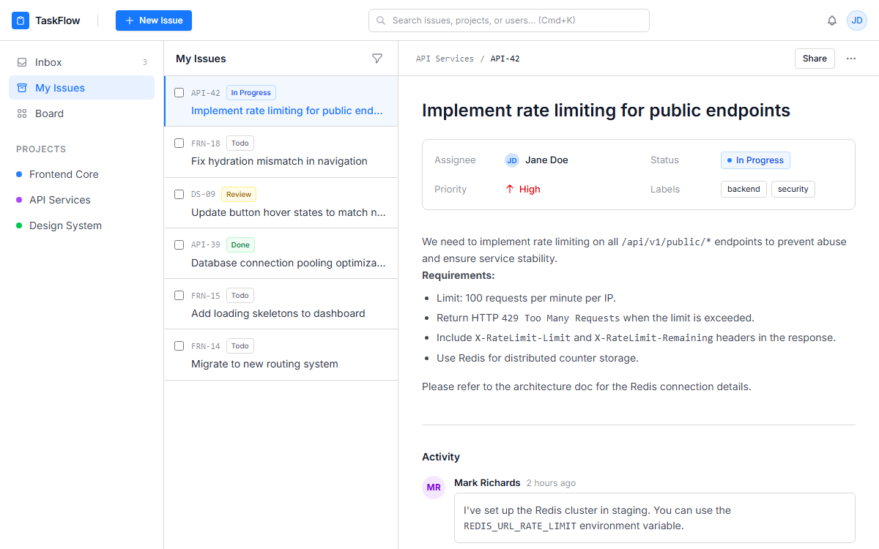Open Board in the sidebar

click(81, 113)
